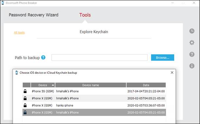
Task: Sort by the Date column header
Action: click(x=146, y=85)
